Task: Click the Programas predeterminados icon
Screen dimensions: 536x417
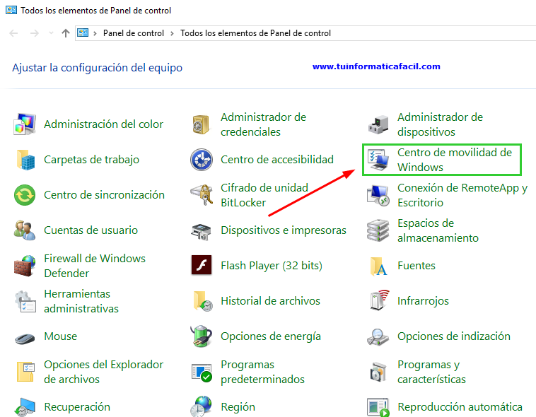Action: [x=202, y=373]
